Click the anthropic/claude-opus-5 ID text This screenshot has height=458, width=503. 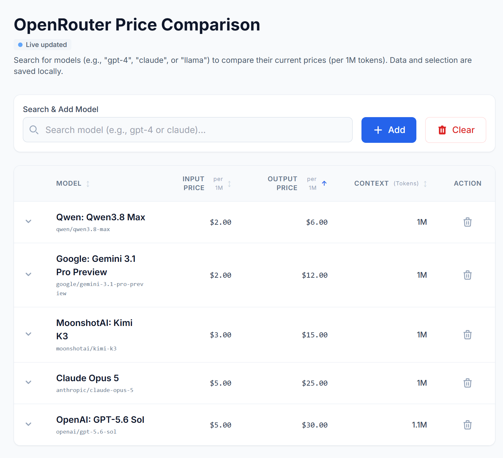[95, 390]
